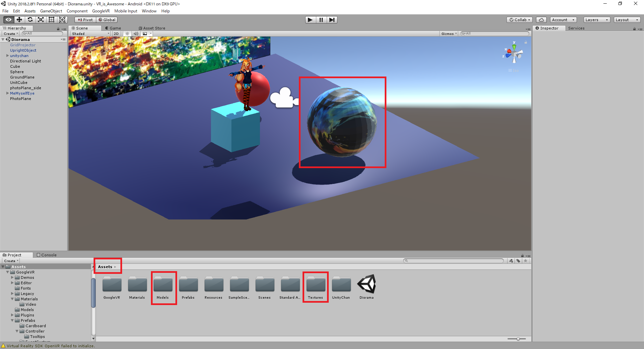
Task: Open the Resources folder in Assets grid
Action: pyautogui.click(x=214, y=288)
